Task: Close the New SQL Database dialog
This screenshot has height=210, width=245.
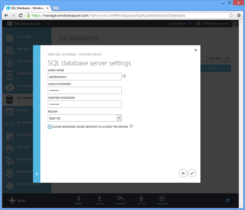Action: (x=196, y=50)
